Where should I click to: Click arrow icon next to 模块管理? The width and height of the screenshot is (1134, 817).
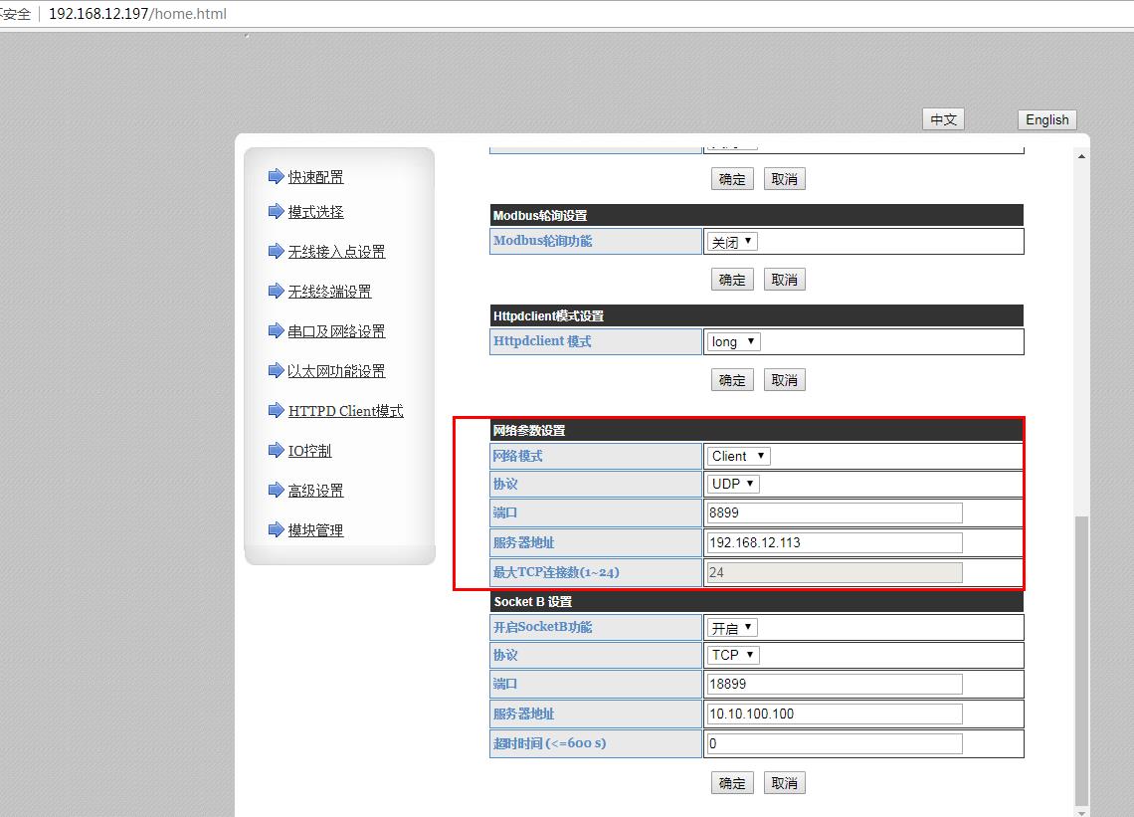[276, 529]
